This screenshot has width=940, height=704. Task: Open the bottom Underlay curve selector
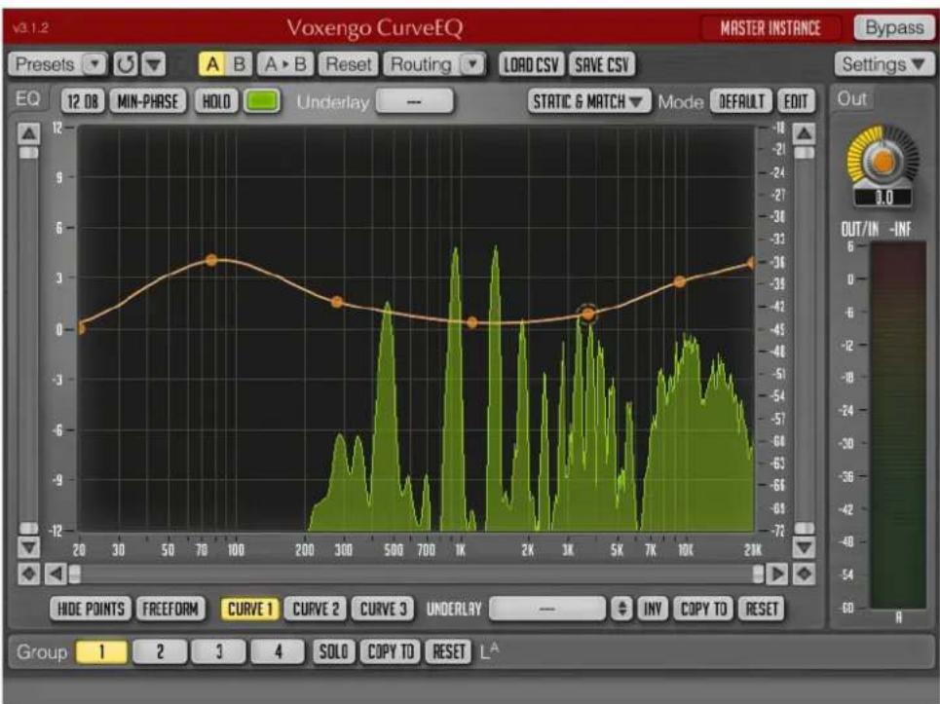click(x=546, y=609)
